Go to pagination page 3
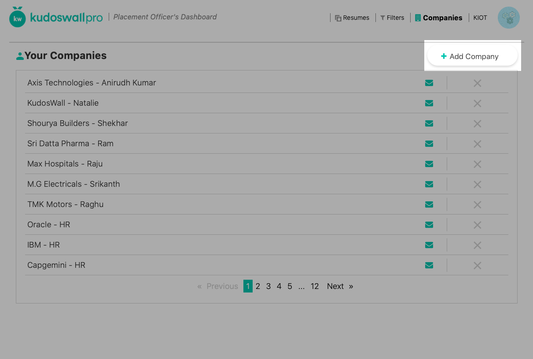Viewport: 533px width, 359px height. (x=268, y=286)
